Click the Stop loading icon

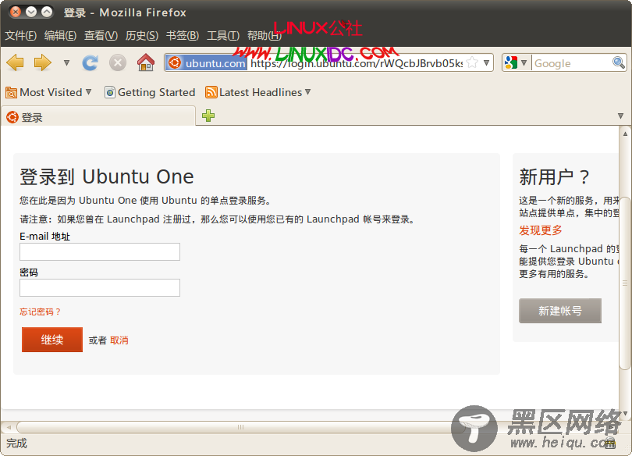(118, 63)
